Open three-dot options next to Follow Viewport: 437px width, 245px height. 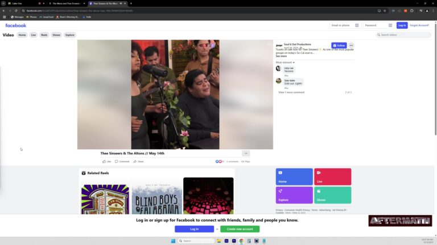[351, 45]
